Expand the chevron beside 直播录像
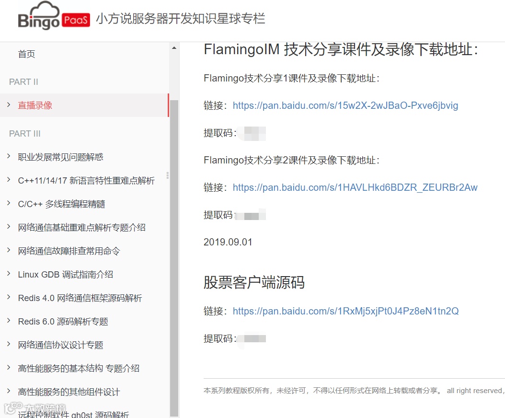505x418 pixels. (x=9, y=104)
